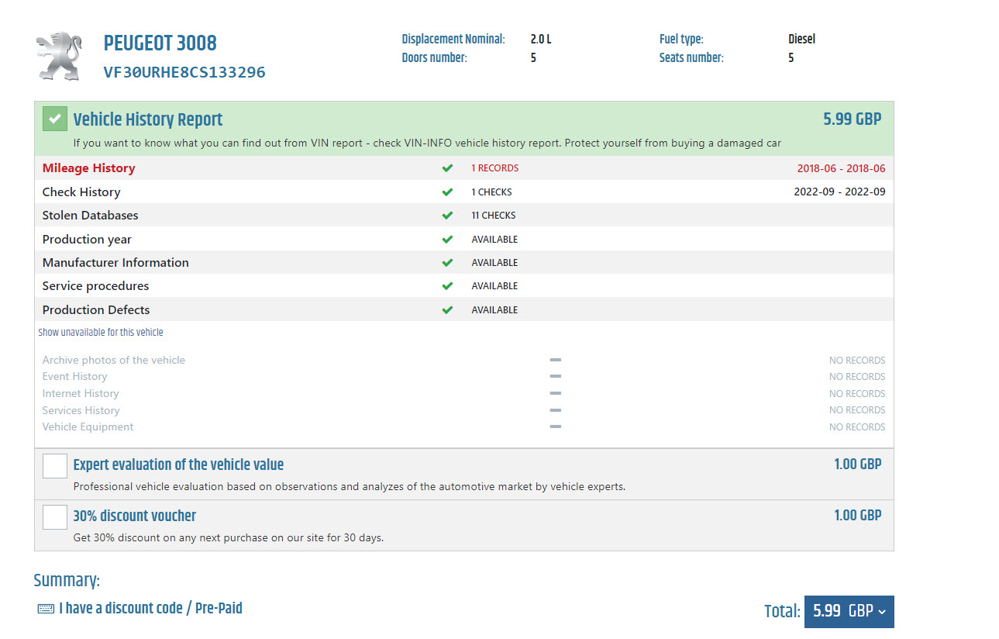Click AVAILABLE in Production Defects row
The width and height of the screenshot is (999, 639).
pyautogui.click(x=494, y=310)
